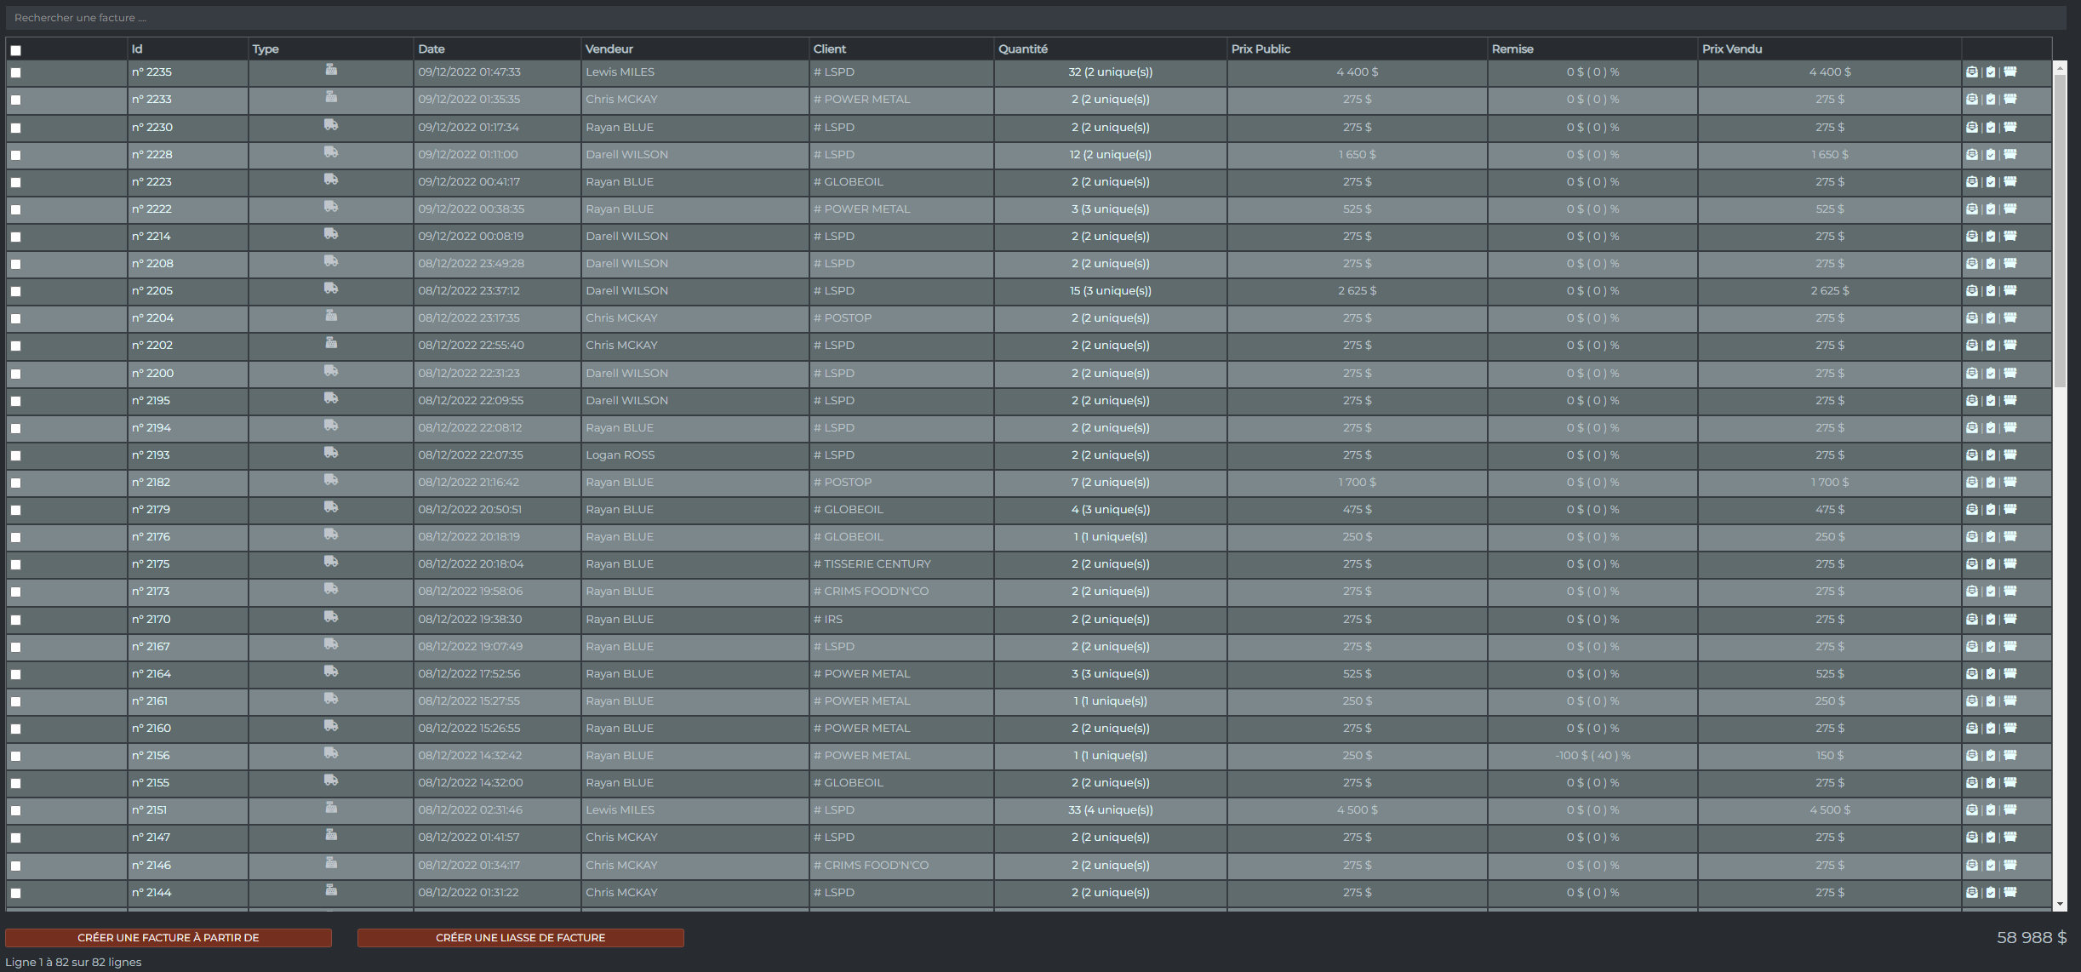Click the store icon for invoice n° 2144
This screenshot has width=2081, height=972.
pyautogui.click(x=2010, y=892)
